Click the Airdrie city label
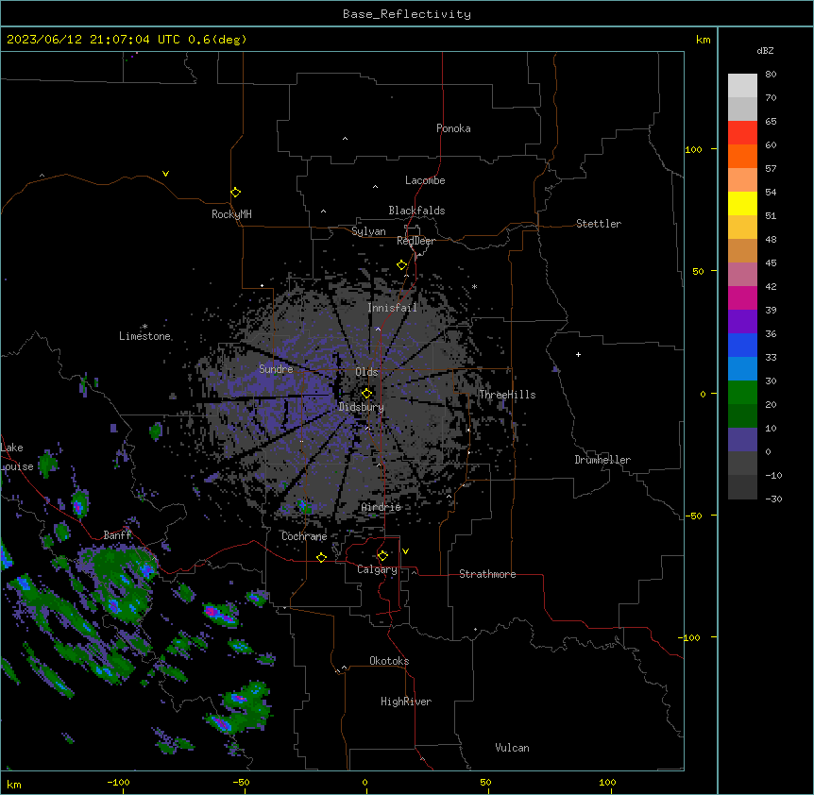 click(x=382, y=507)
